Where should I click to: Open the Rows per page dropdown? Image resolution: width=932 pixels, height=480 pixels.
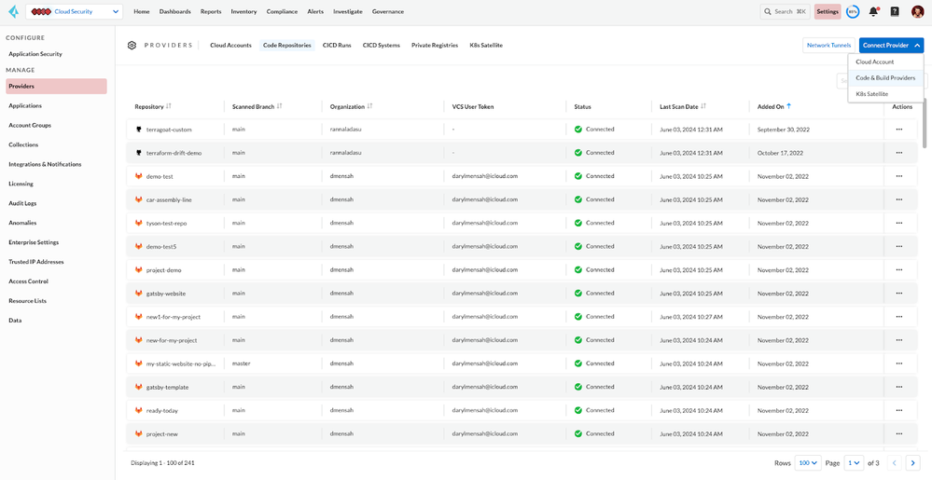point(808,462)
